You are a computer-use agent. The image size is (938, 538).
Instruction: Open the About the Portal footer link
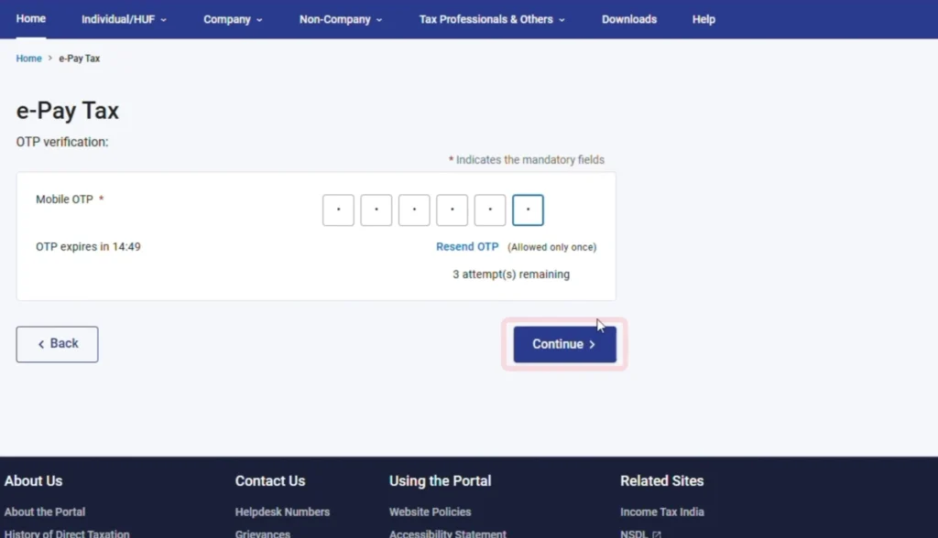tap(45, 511)
